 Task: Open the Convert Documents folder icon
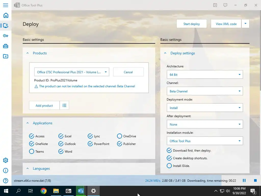[6, 56]
